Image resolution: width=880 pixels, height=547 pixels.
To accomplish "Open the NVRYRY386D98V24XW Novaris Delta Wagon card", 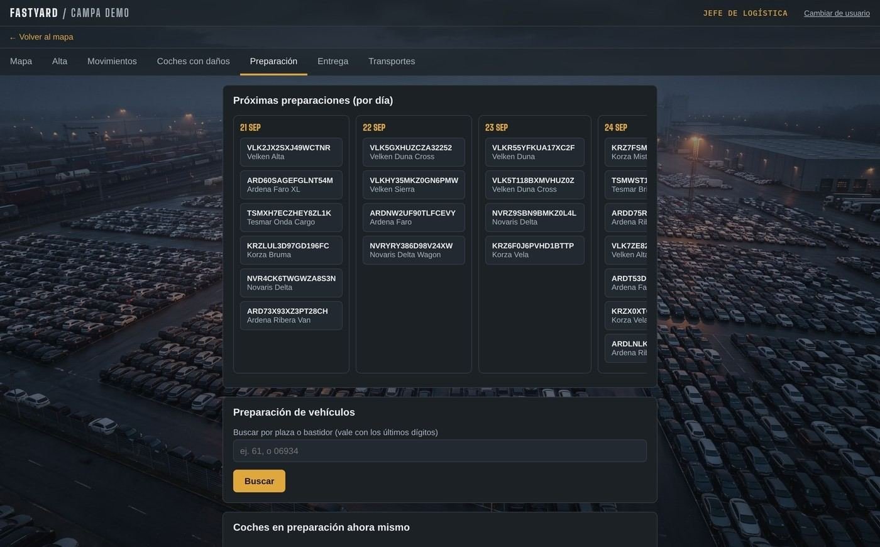I will click(x=414, y=250).
